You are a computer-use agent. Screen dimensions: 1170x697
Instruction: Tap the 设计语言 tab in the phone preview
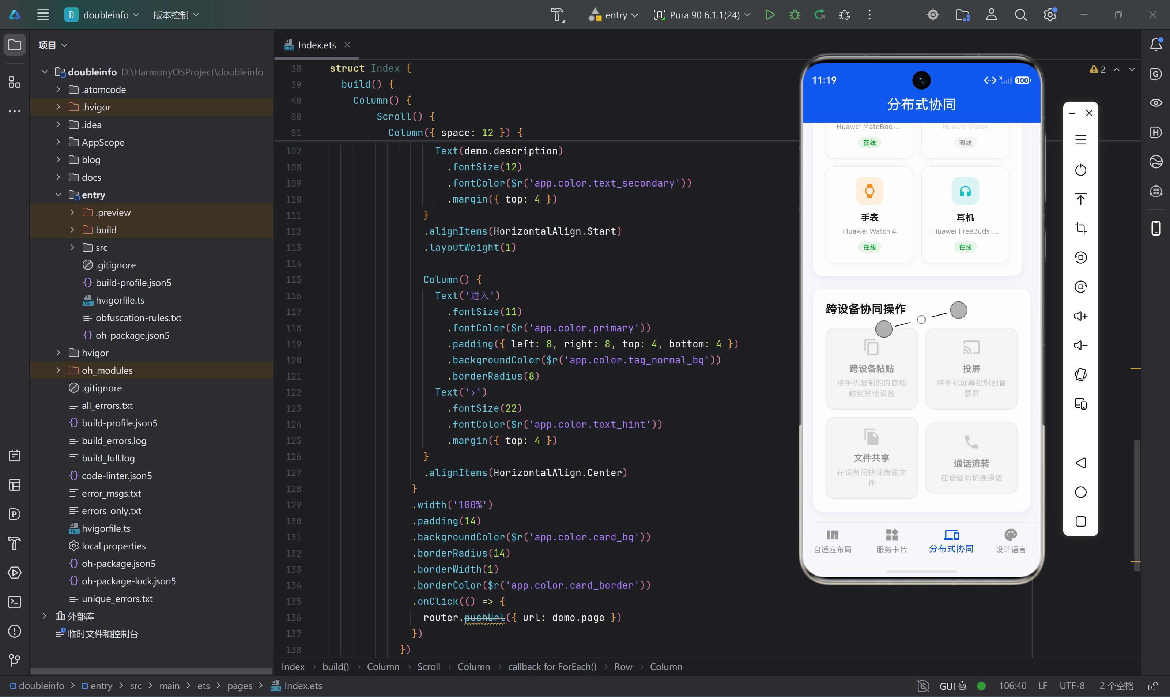1010,541
